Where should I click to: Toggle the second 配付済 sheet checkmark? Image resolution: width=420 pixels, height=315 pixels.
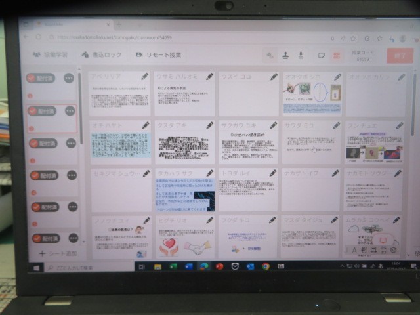(x=31, y=111)
